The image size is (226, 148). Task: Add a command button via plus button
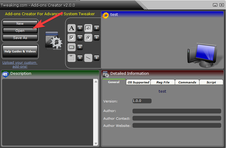[x=80, y=47]
